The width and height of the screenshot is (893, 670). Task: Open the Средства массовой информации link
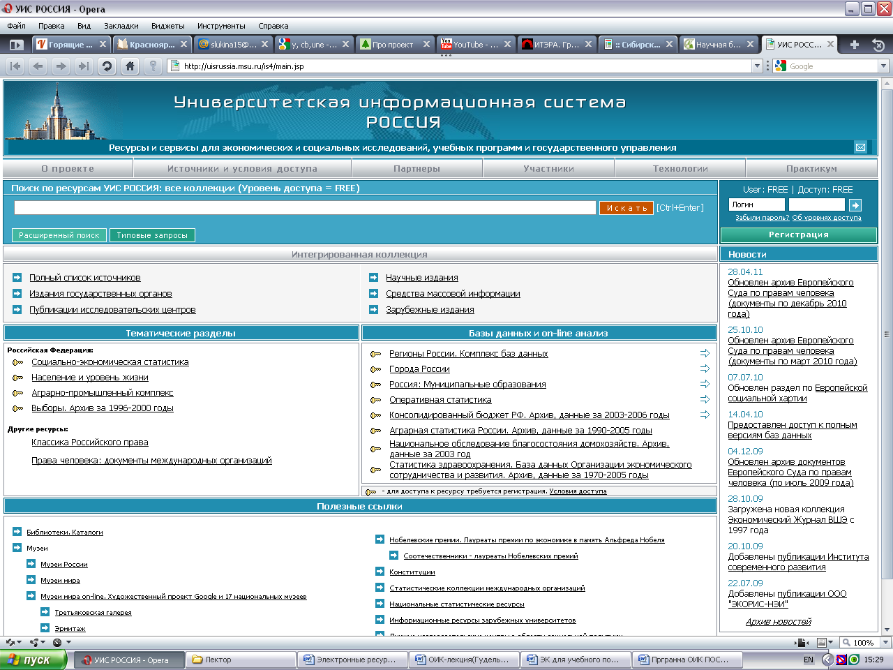click(x=453, y=294)
